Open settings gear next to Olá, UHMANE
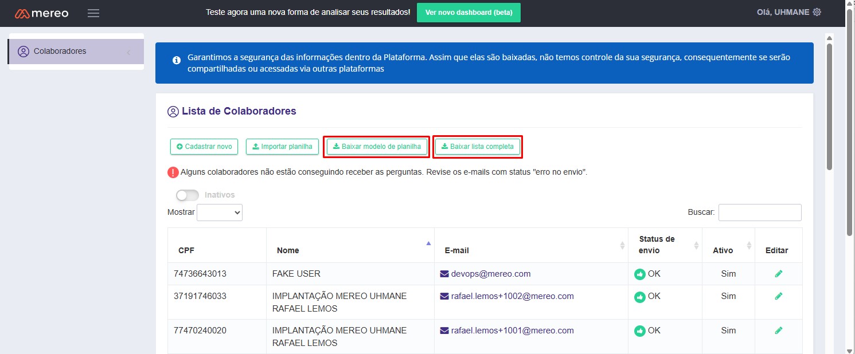This screenshot has height=354, width=855. click(x=817, y=13)
